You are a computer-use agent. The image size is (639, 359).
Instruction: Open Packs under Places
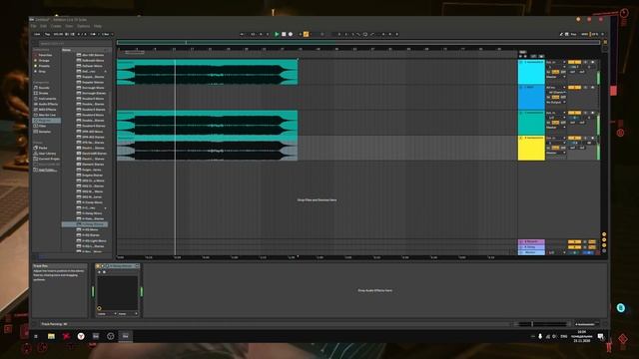point(43,148)
